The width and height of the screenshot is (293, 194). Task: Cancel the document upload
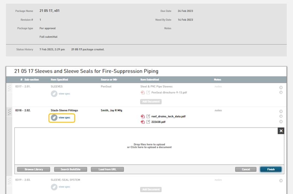(246, 169)
